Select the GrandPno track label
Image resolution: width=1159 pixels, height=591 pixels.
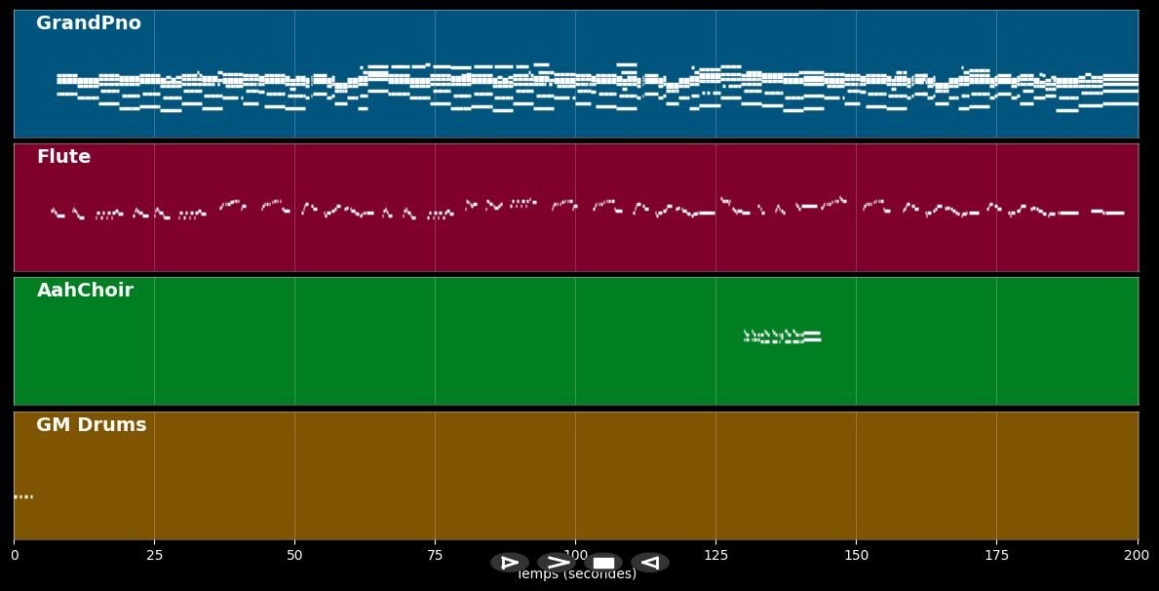click(x=89, y=23)
